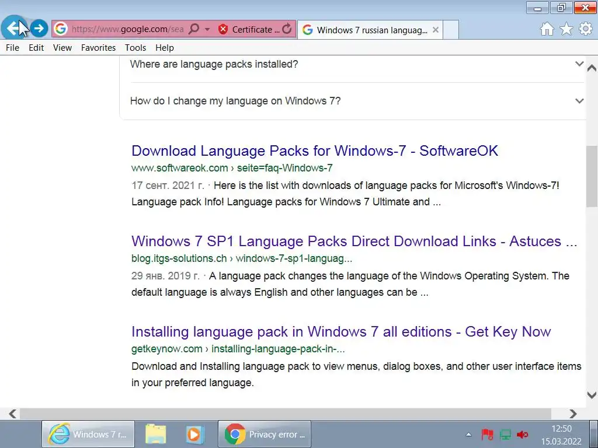Viewport: 598px width, 448px height.
Task: Open the address bar autocomplete dropdown arrow
Action: tap(207, 29)
